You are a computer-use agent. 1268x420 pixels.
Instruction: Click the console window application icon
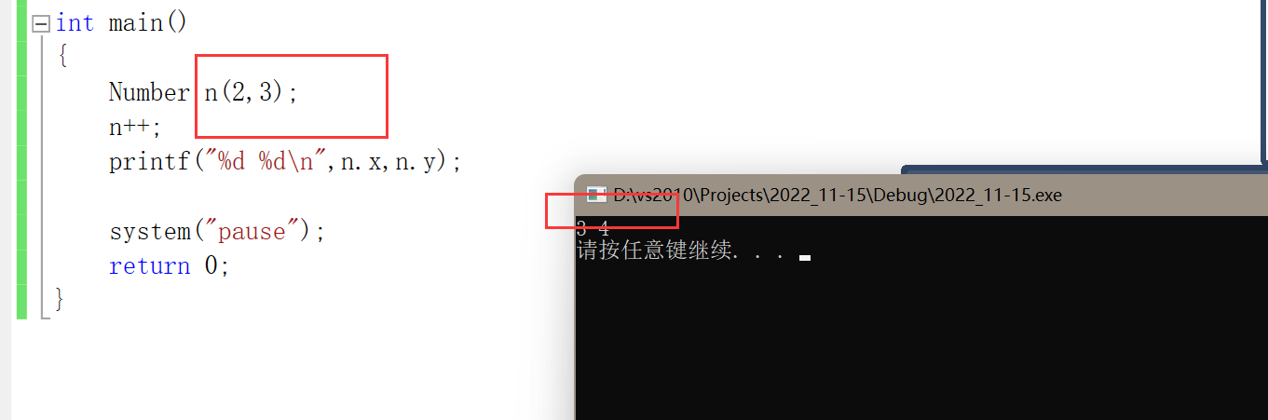pyautogui.click(x=596, y=195)
